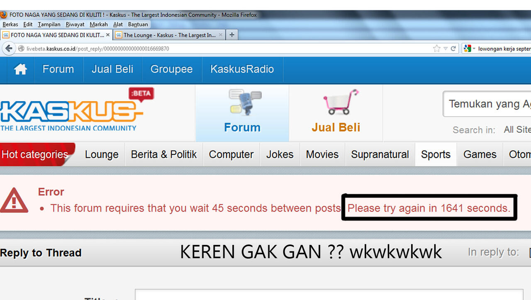This screenshot has width=531, height=300.
Task: Open the Bantuan menu
Action: [138, 24]
